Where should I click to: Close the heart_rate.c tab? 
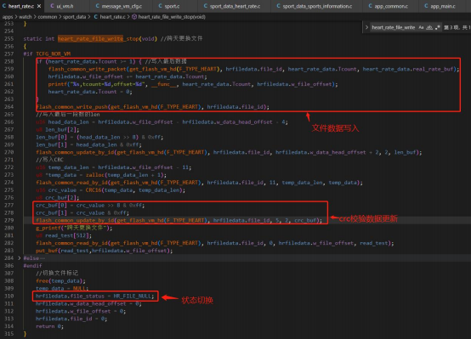tap(39, 6)
